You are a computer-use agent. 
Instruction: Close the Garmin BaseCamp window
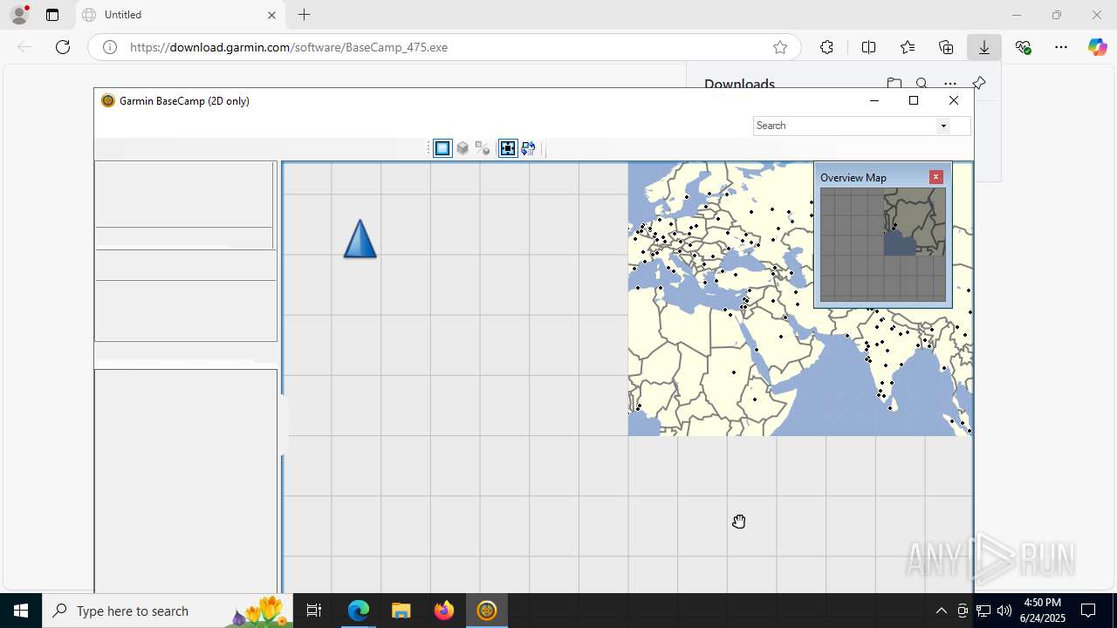click(x=954, y=100)
